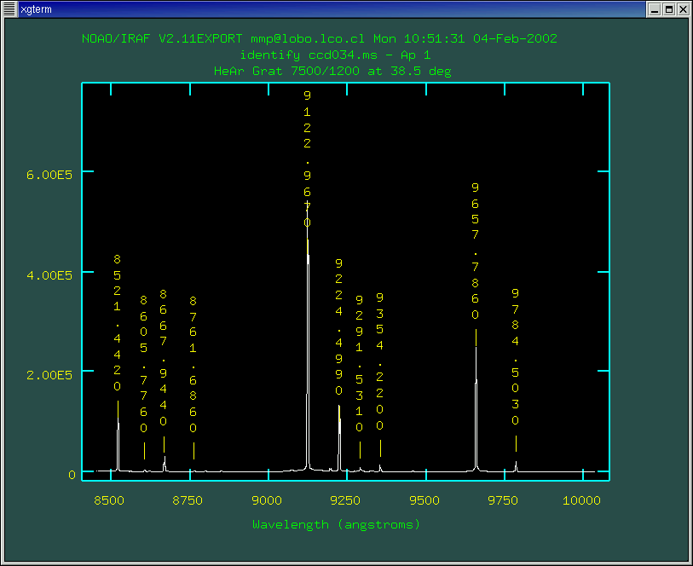Select the 9354.2200 line label
This screenshot has width=693, height=566.
379,361
